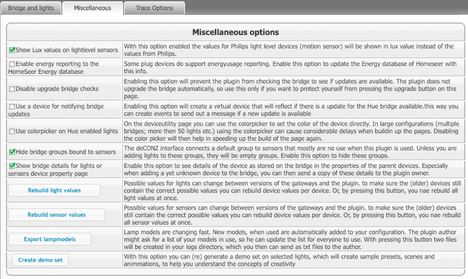Image resolution: width=468 pixels, height=279 pixels.
Task: Click the Create demo set button
Action: tap(40, 260)
